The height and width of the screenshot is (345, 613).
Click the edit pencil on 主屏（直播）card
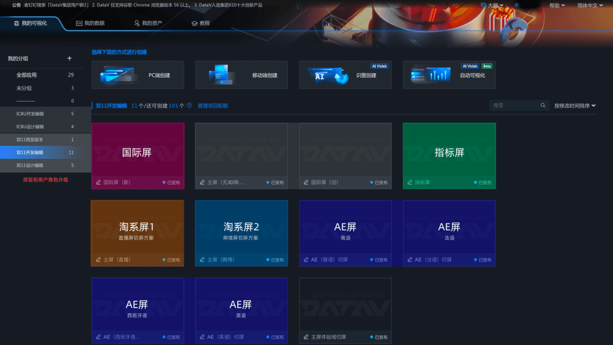99,259
